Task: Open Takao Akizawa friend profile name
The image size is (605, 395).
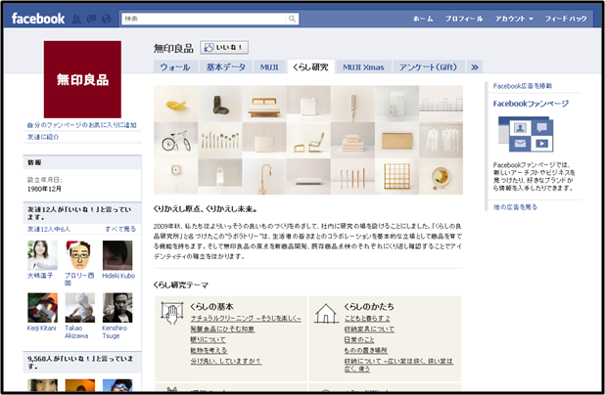Action: click(x=76, y=331)
